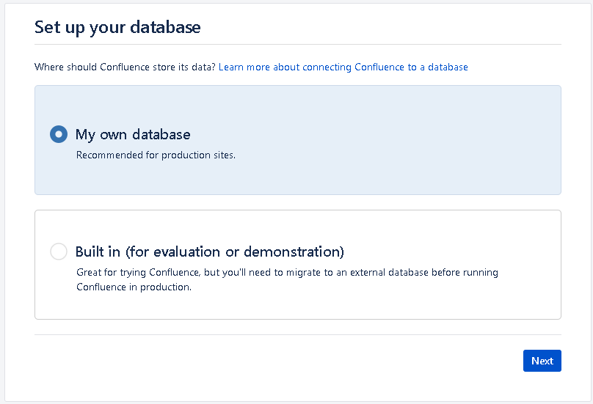
Task: Select the "My own database" radio button
Action: pyautogui.click(x=59, y=134)
